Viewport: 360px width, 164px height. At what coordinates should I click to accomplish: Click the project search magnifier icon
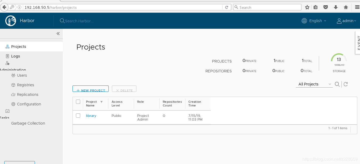pyautogui.click(x=337, y=84)
